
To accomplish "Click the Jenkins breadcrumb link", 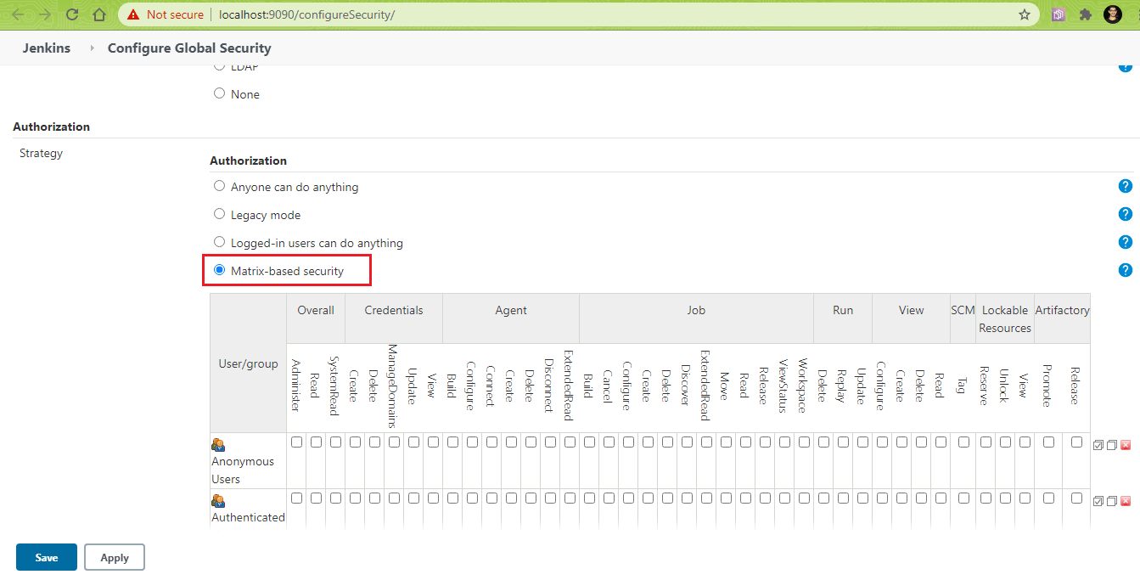I will [x=46, y=48].
